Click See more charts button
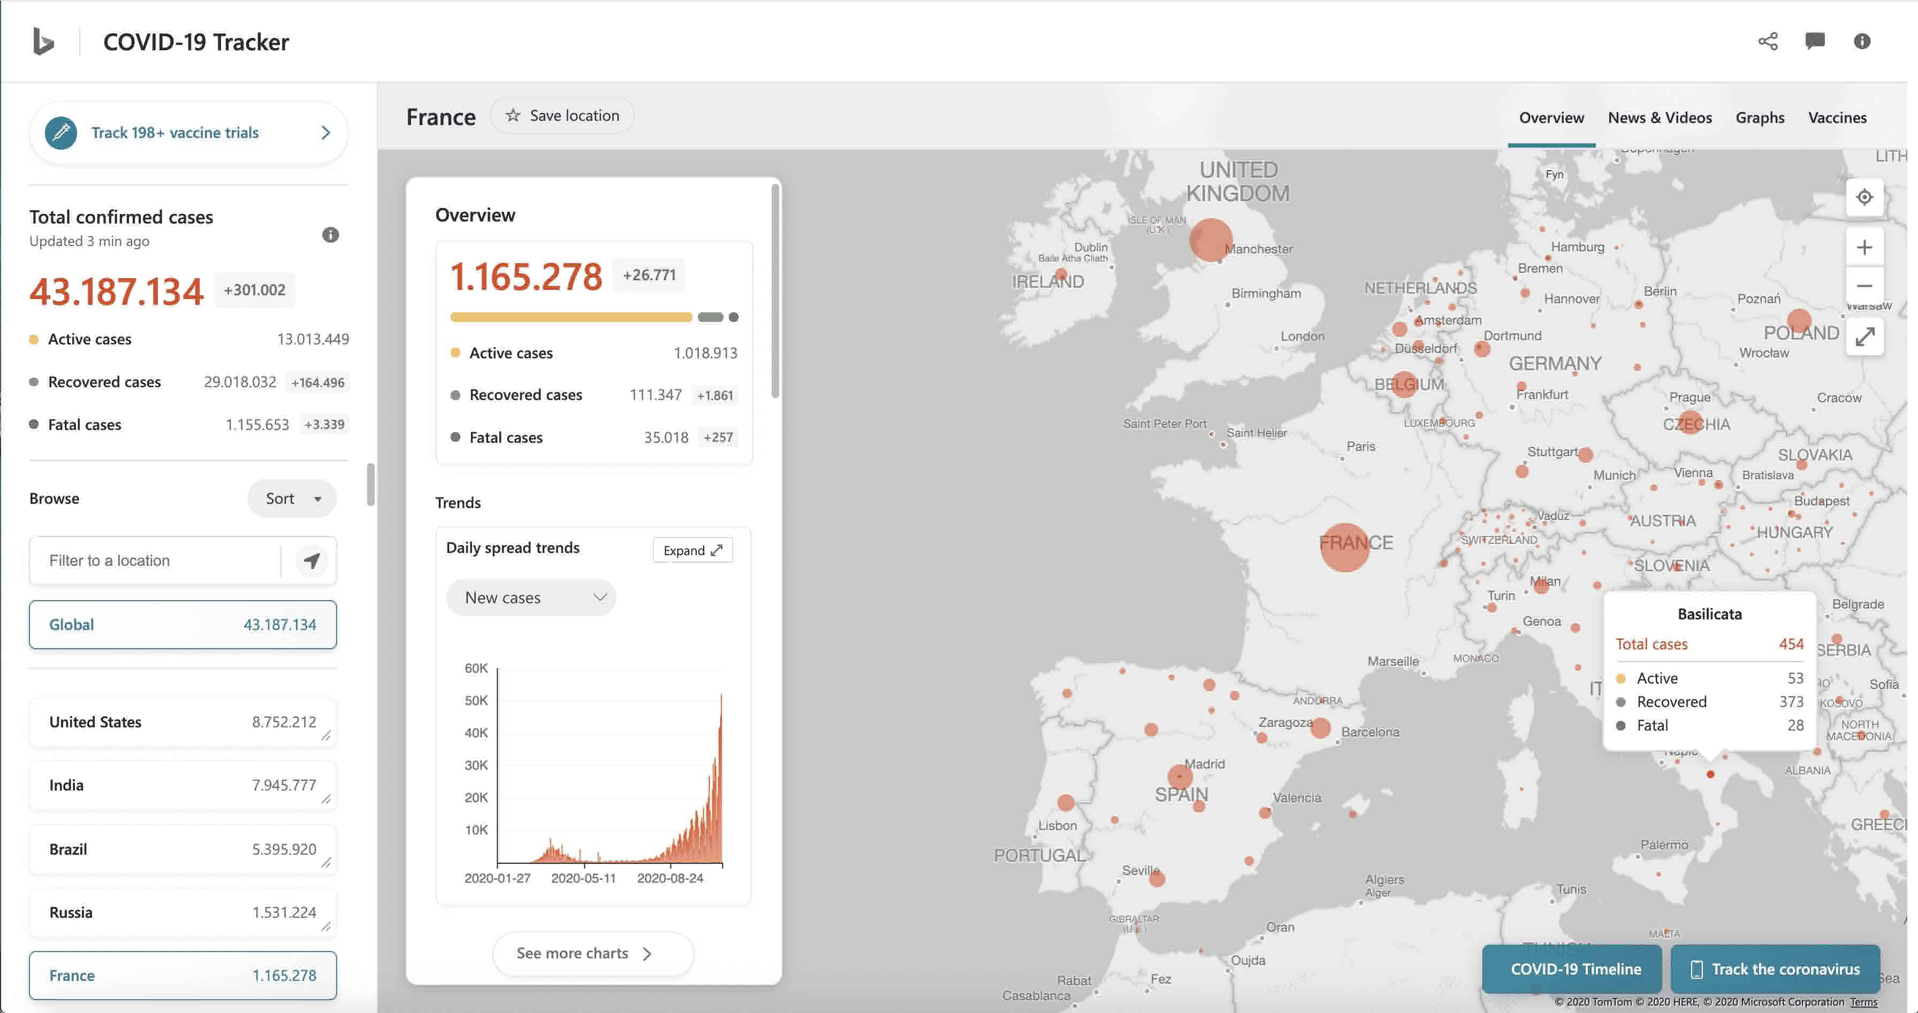This screenshot has width=1918, height=1013. [x=592, y=954]
